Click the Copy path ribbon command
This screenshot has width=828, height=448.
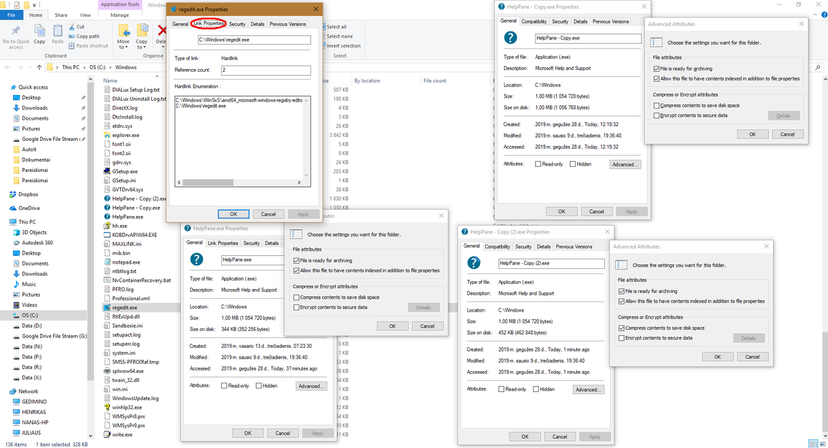84,36
